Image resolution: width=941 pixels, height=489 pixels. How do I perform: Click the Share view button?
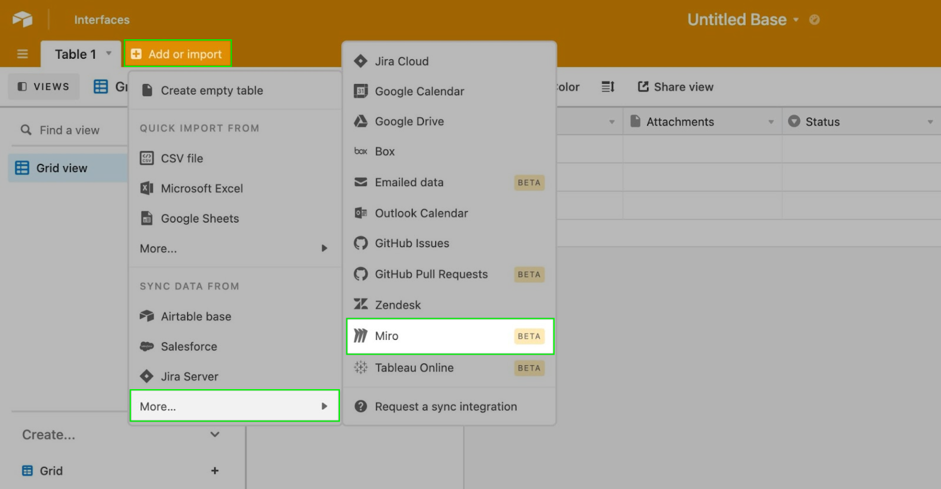point(675,87)
